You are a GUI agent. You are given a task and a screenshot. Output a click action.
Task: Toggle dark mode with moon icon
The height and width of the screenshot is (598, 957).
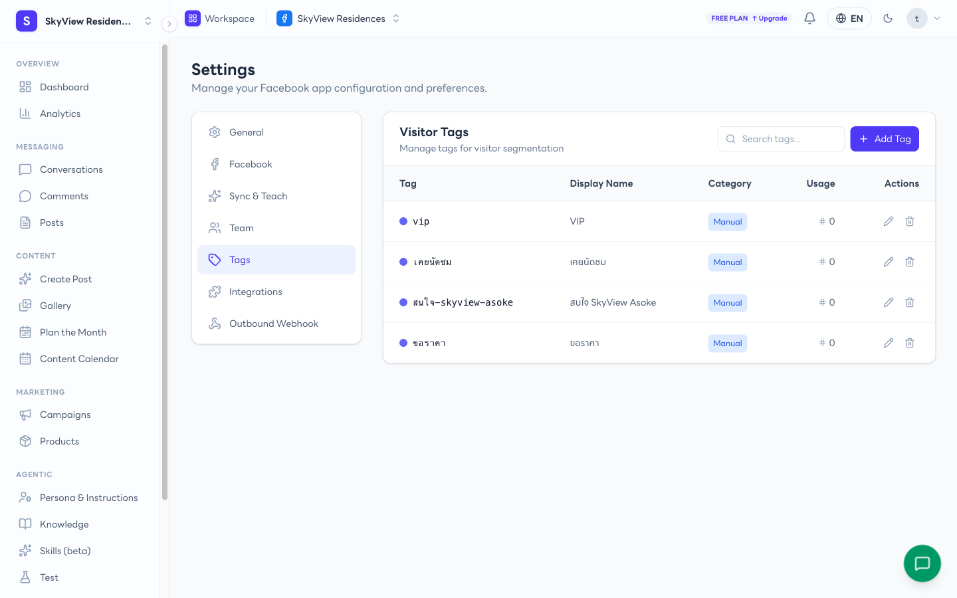pos(888,19)
